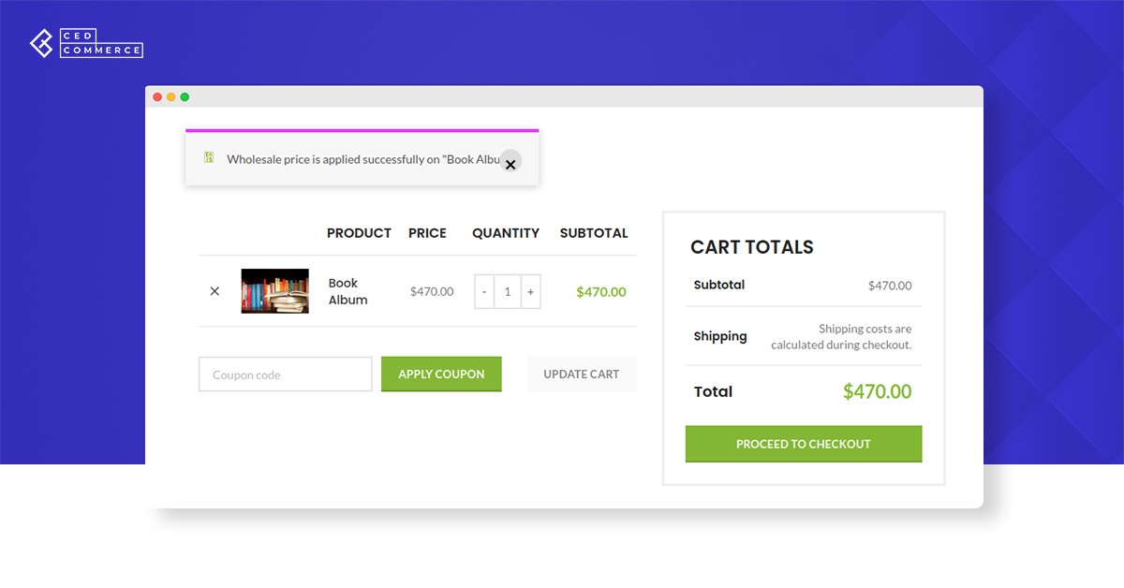Click the PRICE column header
The image size is (1124, 588).
tap(427, 233)
